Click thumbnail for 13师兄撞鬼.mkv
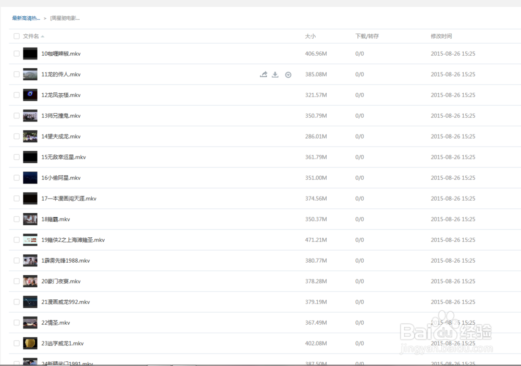Image resolution: width=521 pixels, height=366 pixels. [30, 116]
